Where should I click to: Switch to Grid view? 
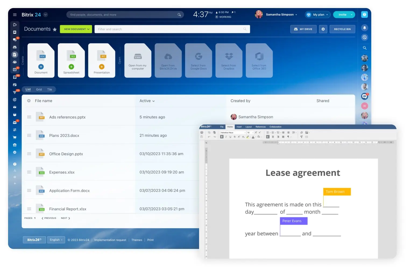tap(39, 90)
